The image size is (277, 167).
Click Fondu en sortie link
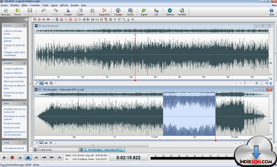tap(12, 128)
